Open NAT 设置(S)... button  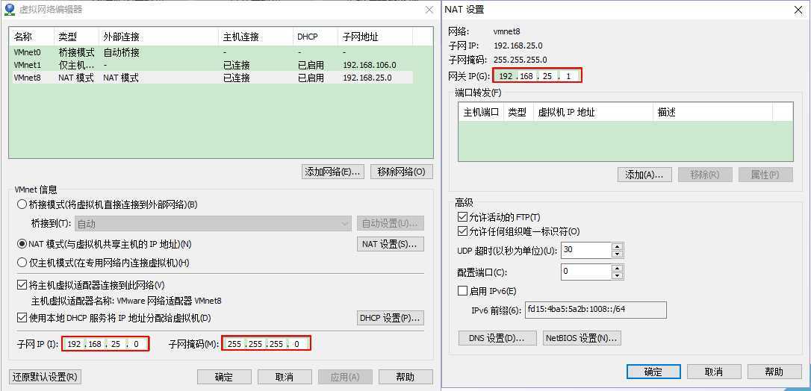click(x=390, y=244)
